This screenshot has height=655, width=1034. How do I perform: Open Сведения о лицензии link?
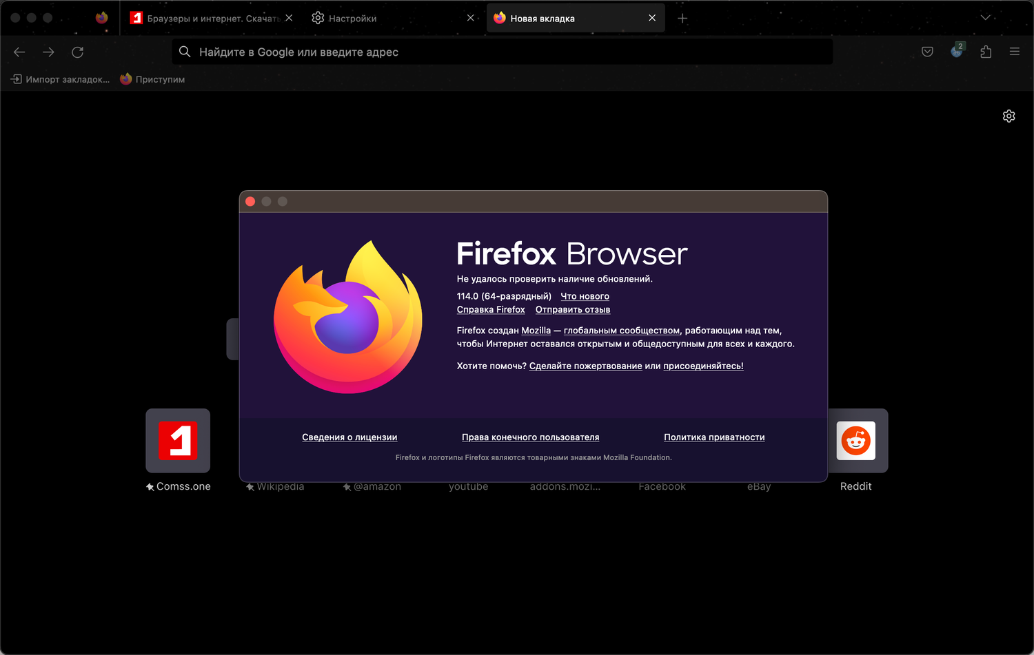pos(349,437)
